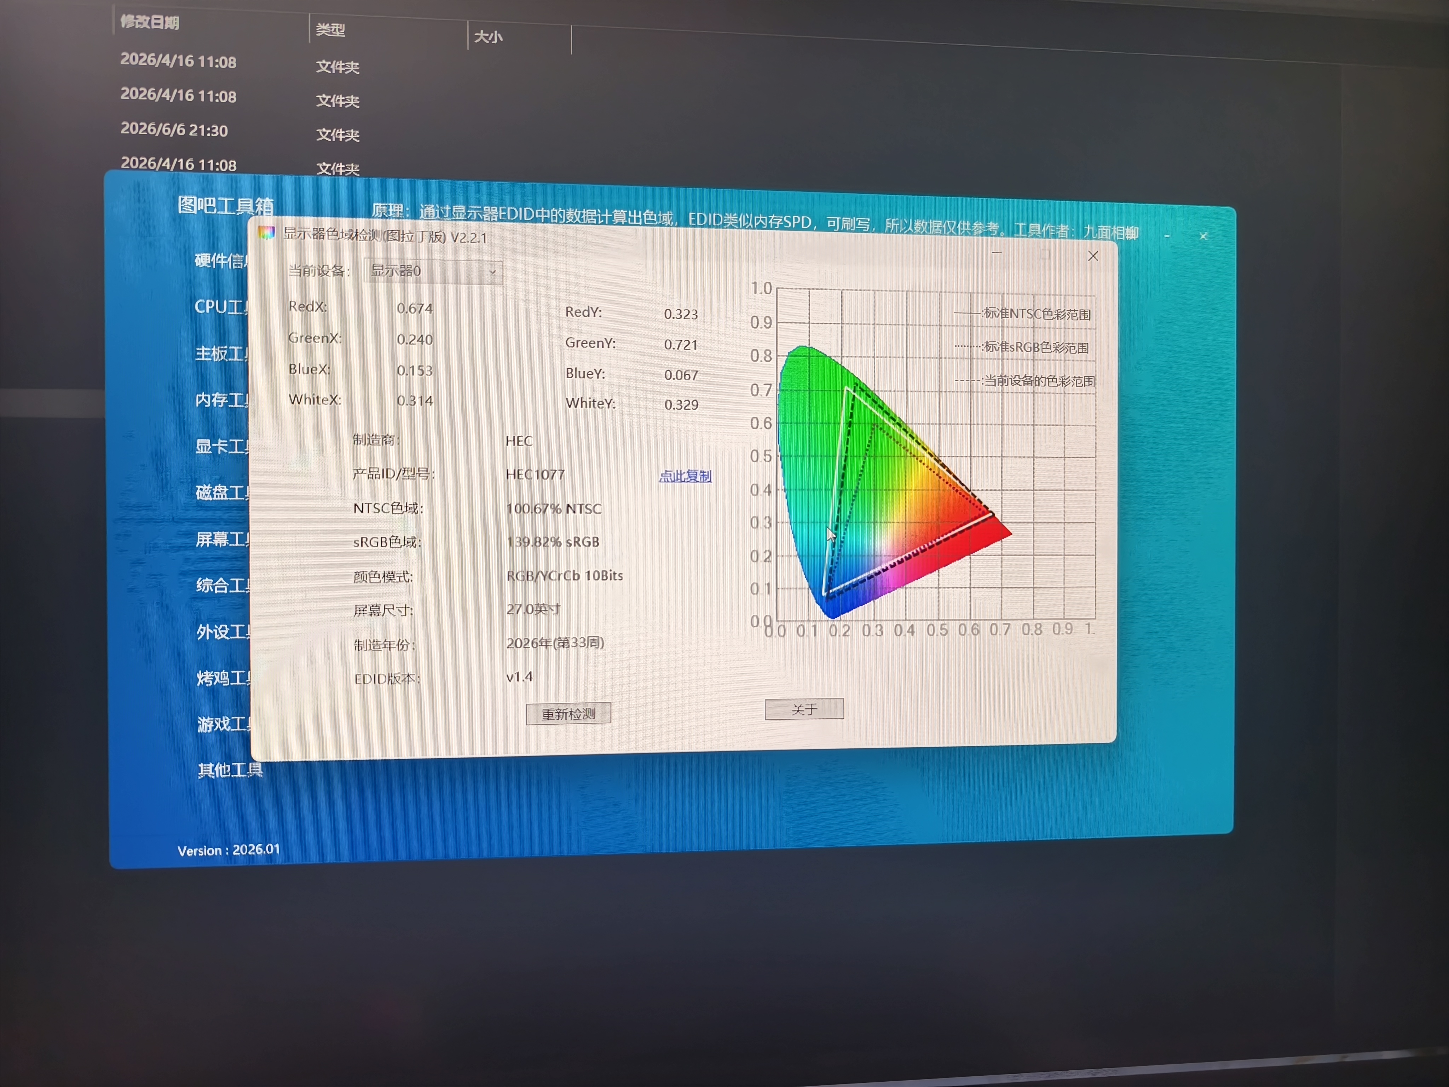Open 主板工具 tab in 图吧工具箱
This screenshot has height=1087, width=1449.
tap(222, 354)
